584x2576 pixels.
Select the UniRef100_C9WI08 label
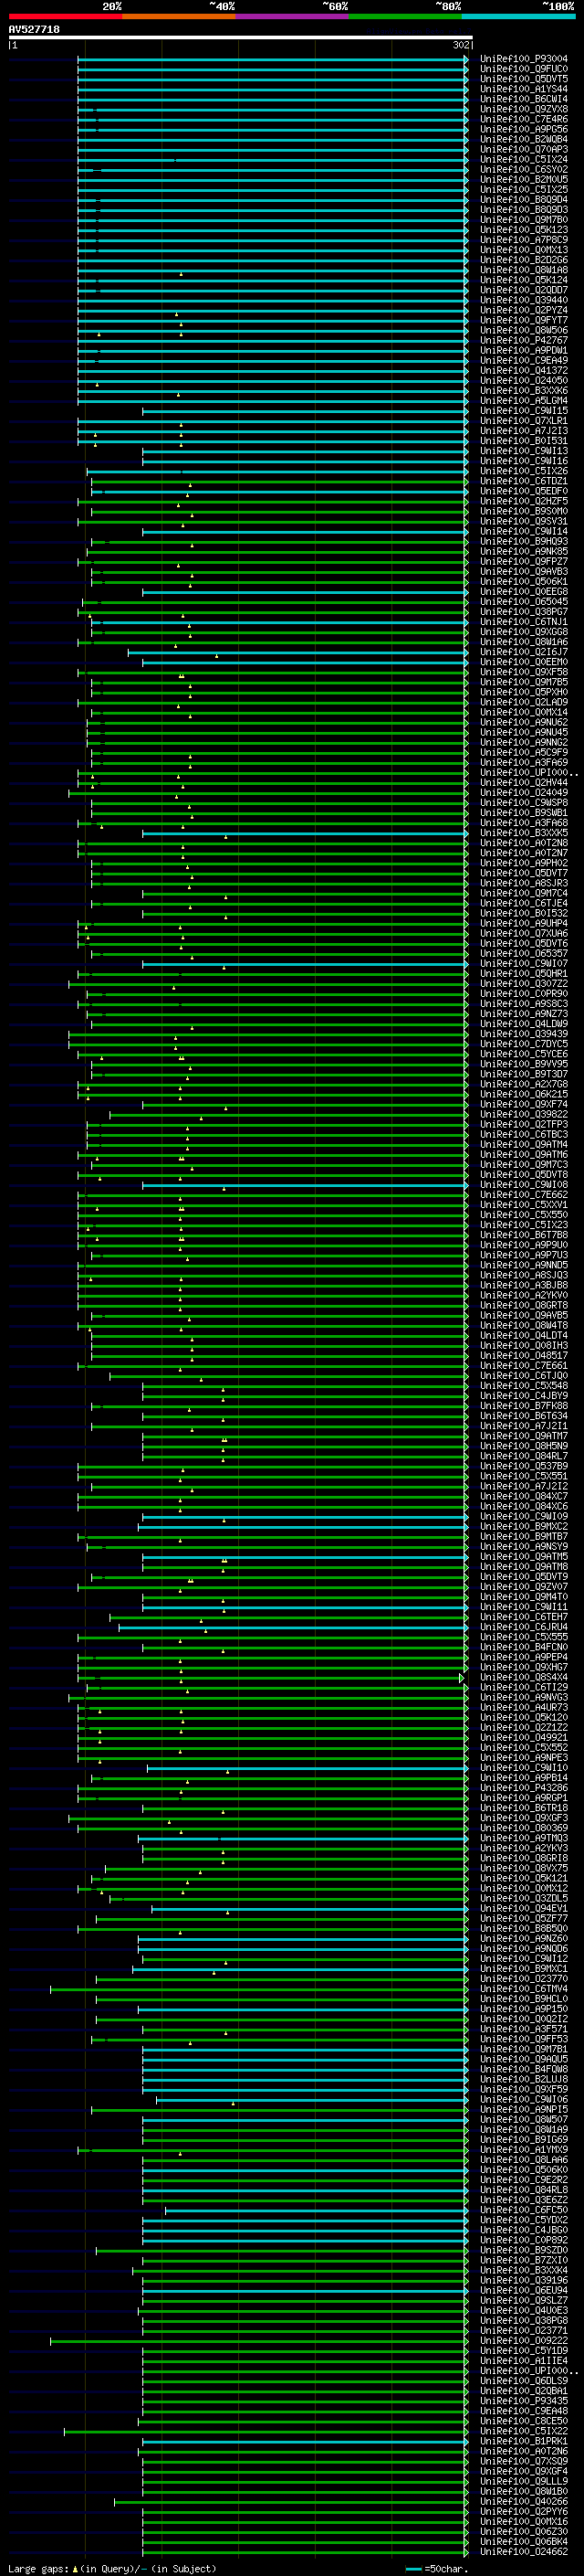tap(523, 1185)
